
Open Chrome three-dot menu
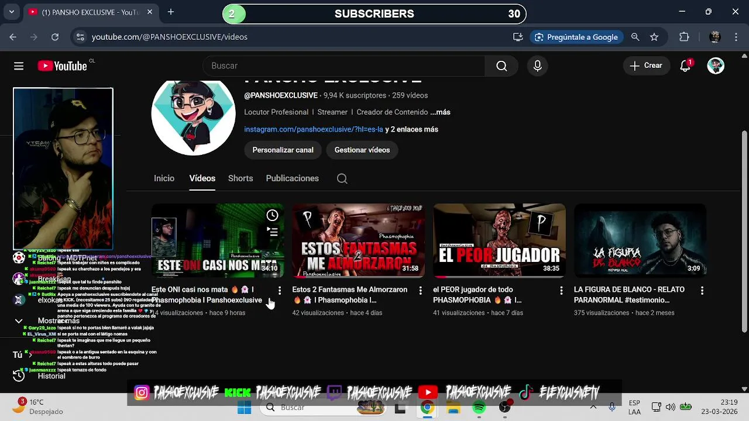(736, 37)
